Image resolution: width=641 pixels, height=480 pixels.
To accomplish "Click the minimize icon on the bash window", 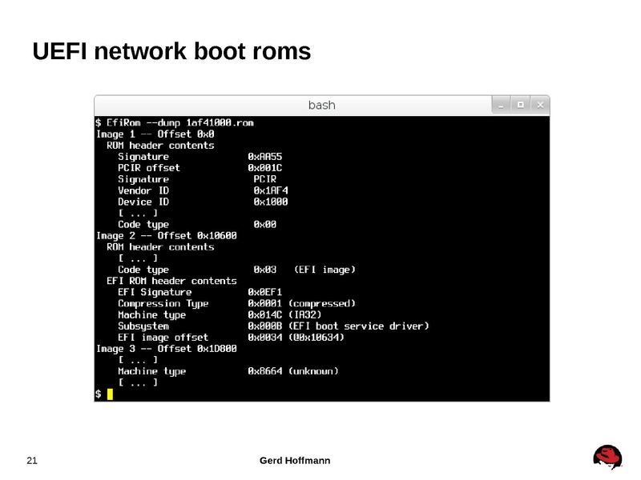I will (x=502, y=103).
